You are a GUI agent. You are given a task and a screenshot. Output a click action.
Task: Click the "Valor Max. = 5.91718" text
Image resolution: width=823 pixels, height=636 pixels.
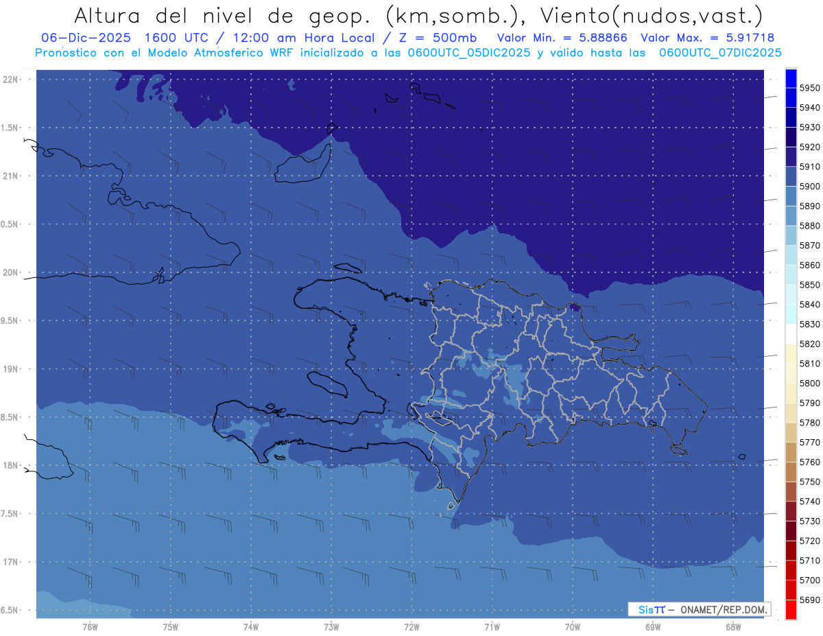(707, 38)
